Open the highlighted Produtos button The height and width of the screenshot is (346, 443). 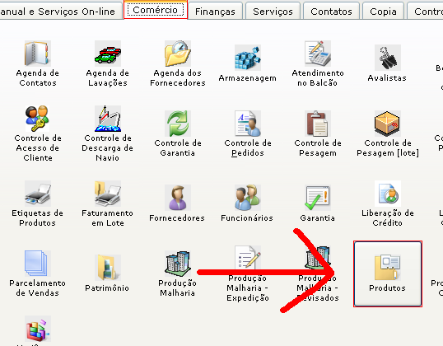click(388, 274)
